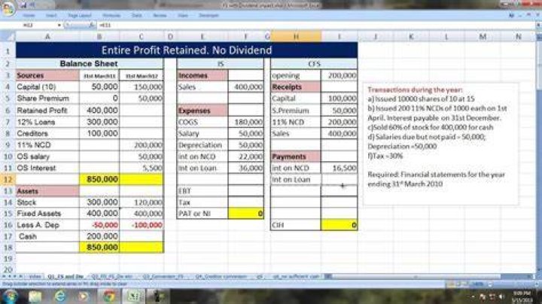Open Windows Explorer from the taskbar
The height and width of the screenshot is (304, 542).
[35, 296]
